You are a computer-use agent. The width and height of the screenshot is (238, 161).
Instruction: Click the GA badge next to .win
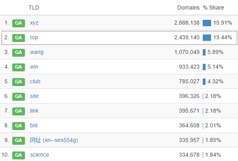(x=19, y=67)
